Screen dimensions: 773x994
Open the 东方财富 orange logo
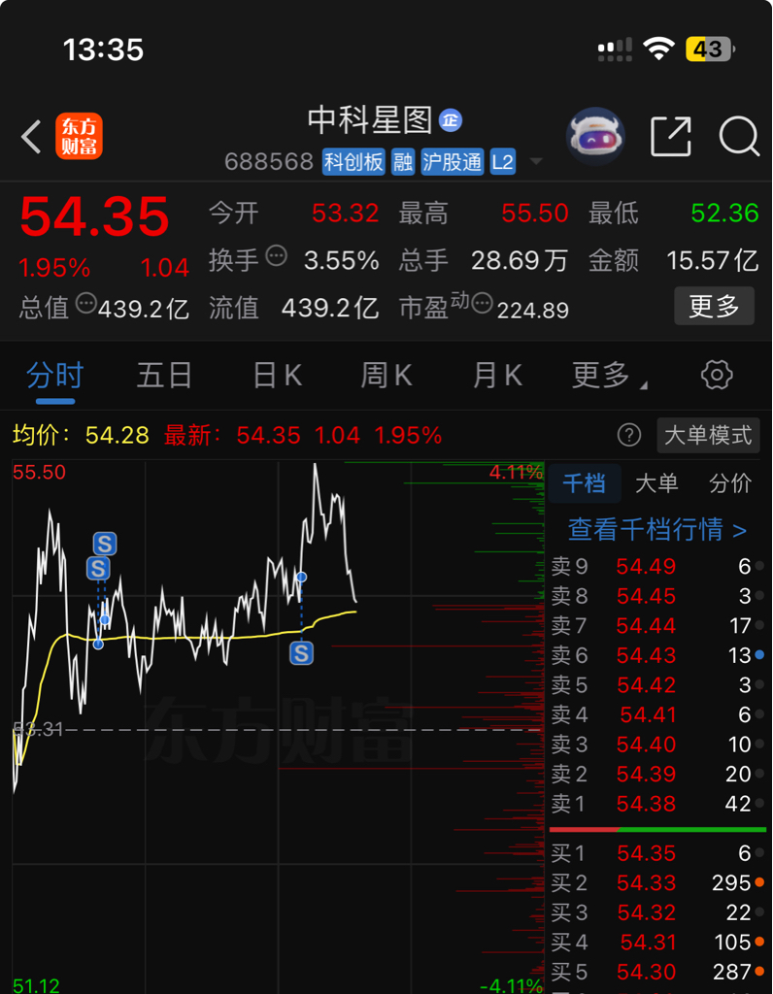[x=79, y=136]
